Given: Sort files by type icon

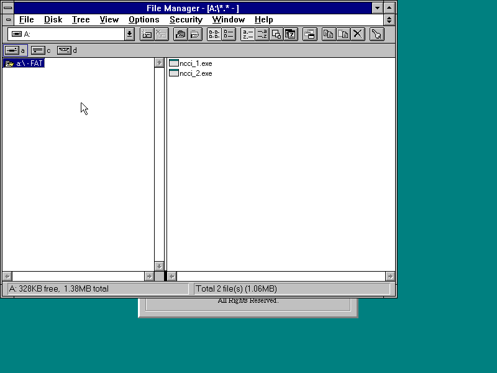Looking at the screenshot, I should click(x=262, y=34).
